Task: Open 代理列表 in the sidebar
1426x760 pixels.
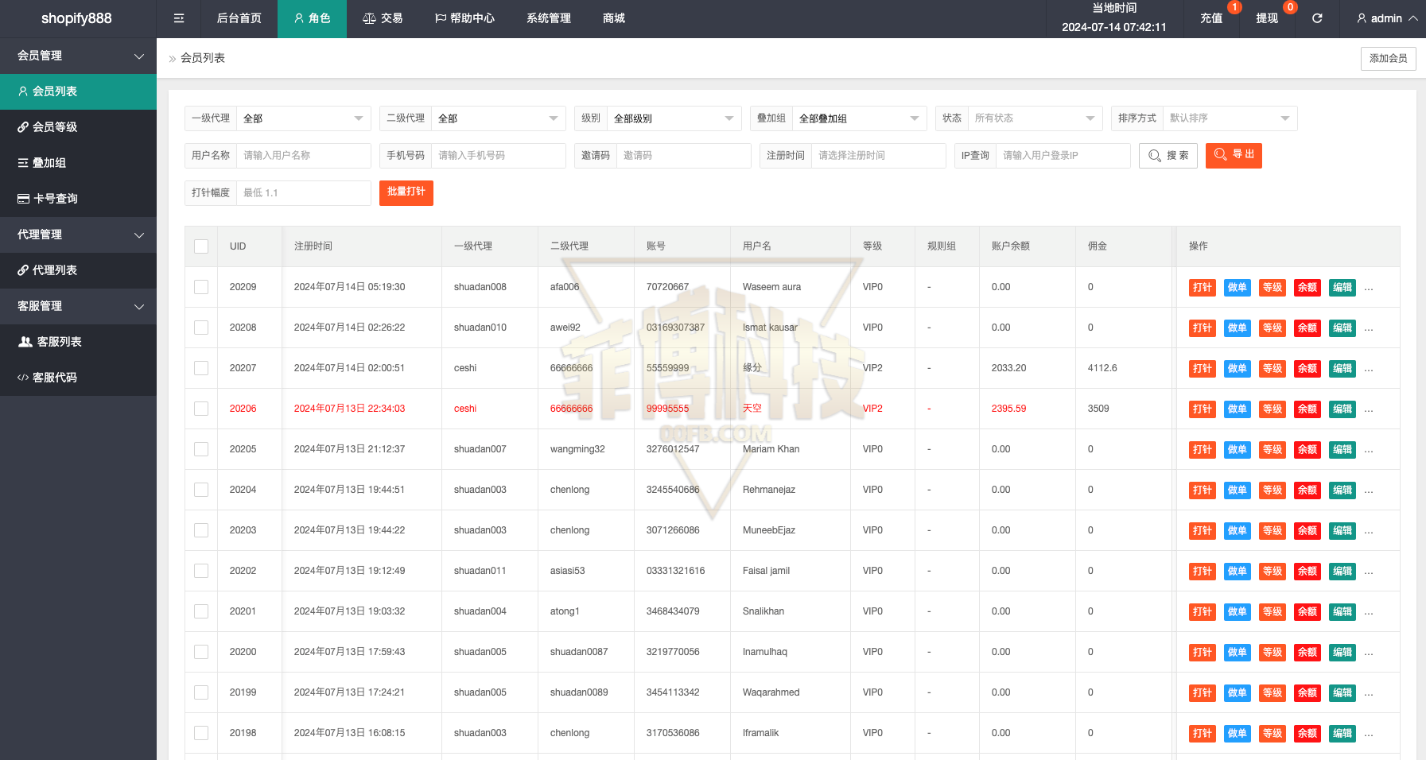Action: [x=78, y=270]
